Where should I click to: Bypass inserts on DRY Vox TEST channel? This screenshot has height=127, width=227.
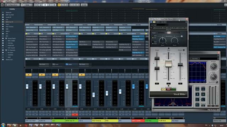pyautogui.click(x=26, y=34)
